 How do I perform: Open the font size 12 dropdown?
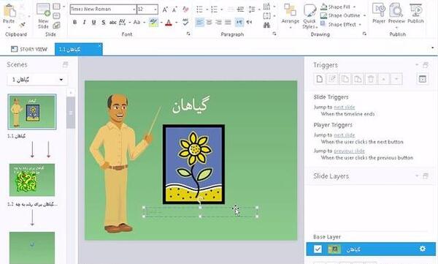pos(155,10)
